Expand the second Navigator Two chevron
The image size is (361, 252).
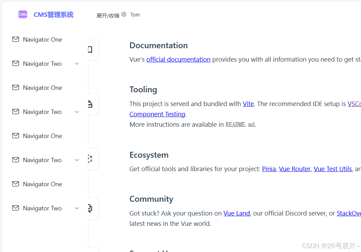77,112
